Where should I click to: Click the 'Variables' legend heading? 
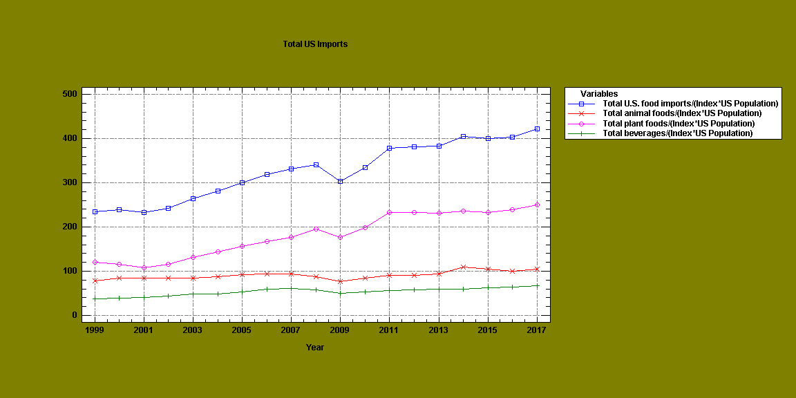(599, 94)
